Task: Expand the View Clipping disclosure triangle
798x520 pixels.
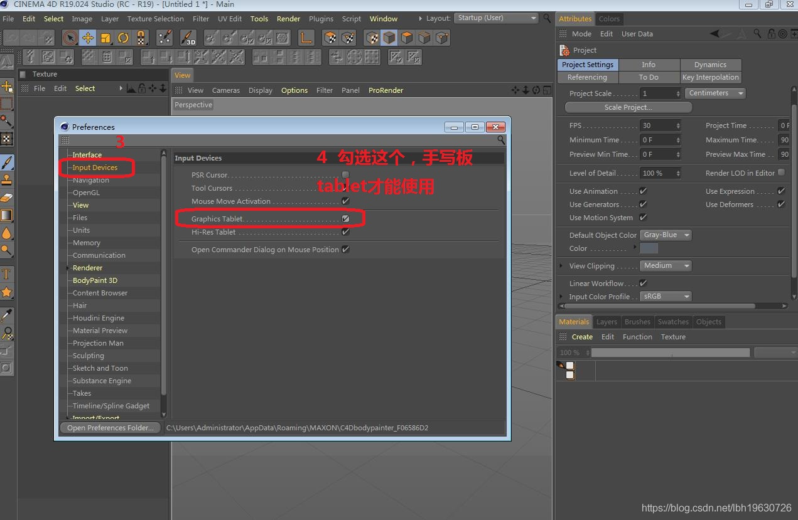Action: click(561, 266)
